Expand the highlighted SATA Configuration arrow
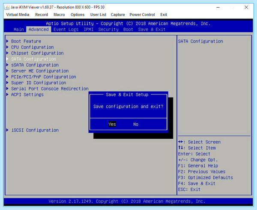Image resolution: width=257 pixels, height=210 pixels. (x=7, y=59)
